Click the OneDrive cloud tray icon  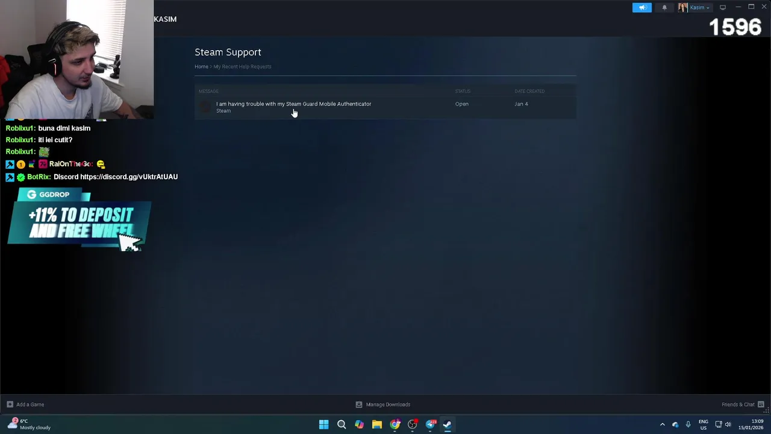pos(675,424)
